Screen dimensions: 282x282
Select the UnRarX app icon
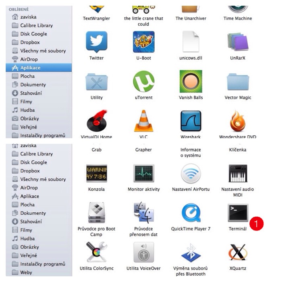pyautogui.click(x=238, y=42)
